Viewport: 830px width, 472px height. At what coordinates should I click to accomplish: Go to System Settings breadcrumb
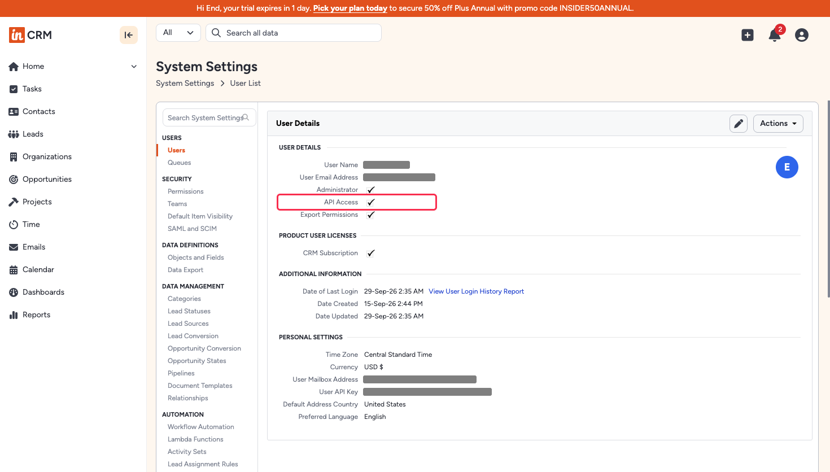pyautogui.click(x=185, y=83)
